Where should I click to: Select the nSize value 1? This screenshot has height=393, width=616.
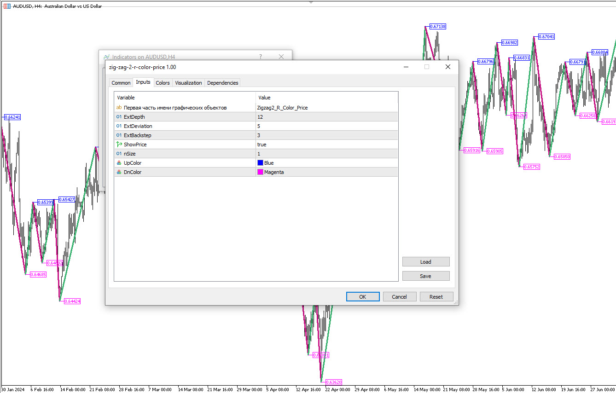(327, 154)
